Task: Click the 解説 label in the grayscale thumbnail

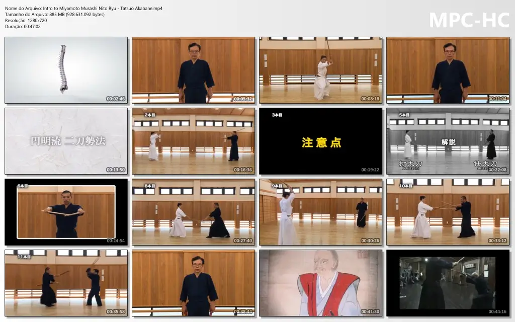Action: (448, 142)
